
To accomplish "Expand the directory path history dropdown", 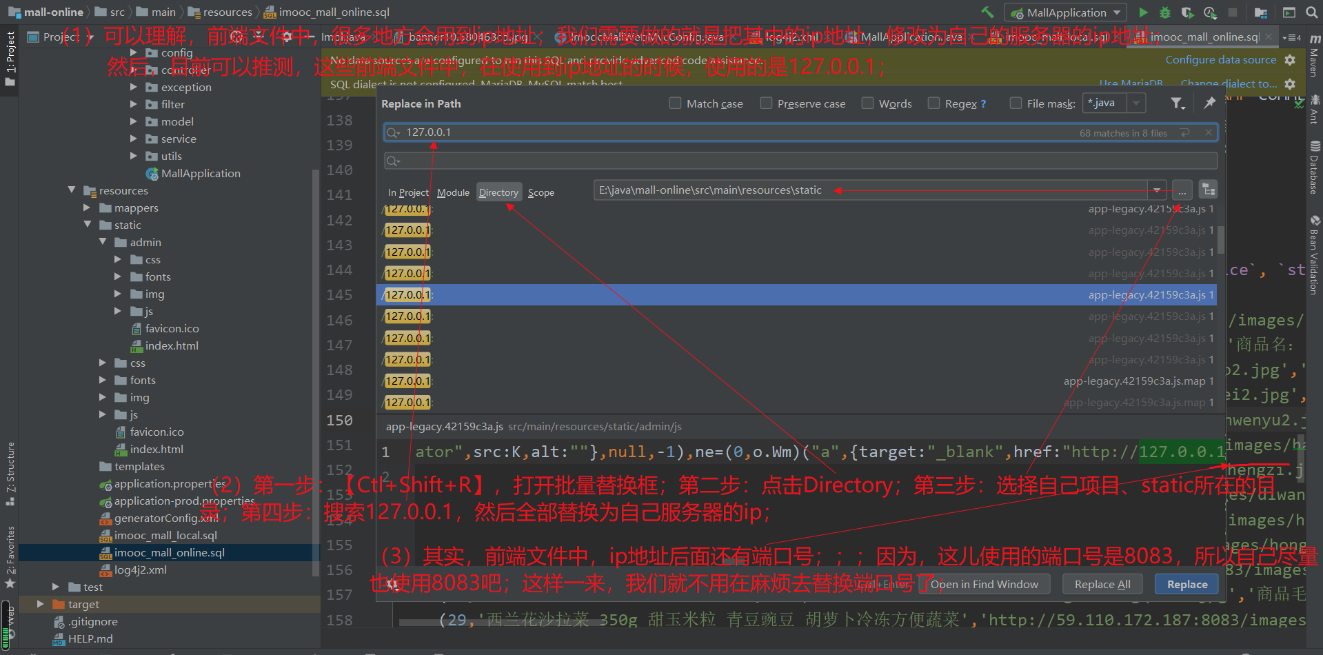I will click(1157, 190).
